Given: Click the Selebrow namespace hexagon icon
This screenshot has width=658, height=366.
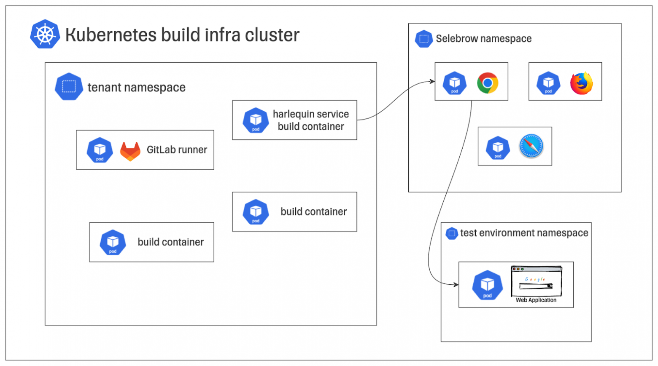Looking at the screenshot, I should point(423,39).
